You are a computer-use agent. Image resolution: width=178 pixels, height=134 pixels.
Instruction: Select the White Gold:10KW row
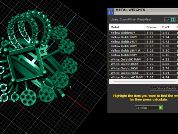pos(144,68)
